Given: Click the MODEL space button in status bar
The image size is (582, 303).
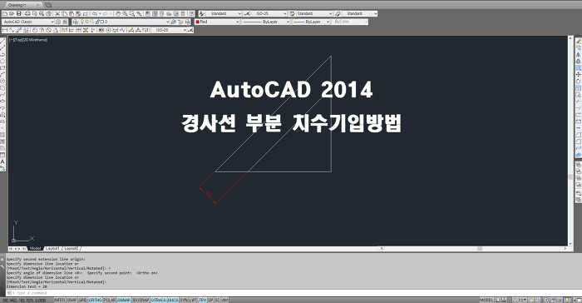Looking at the screenshot, I should tap(486, 300).
